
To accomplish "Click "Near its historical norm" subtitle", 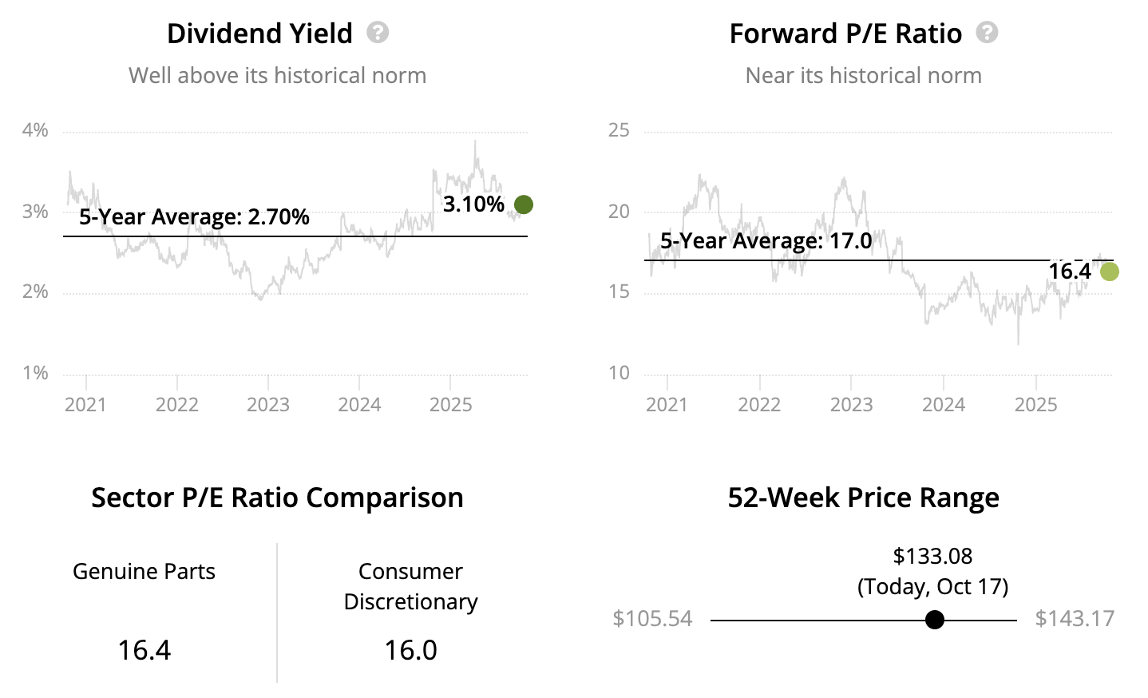I will click(x=863, y=76).
